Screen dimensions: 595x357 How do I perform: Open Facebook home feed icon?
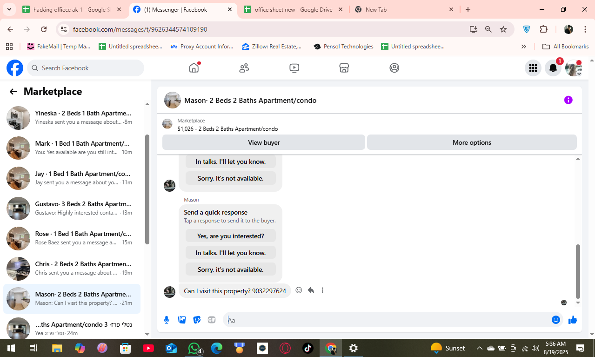pos(194,68)
